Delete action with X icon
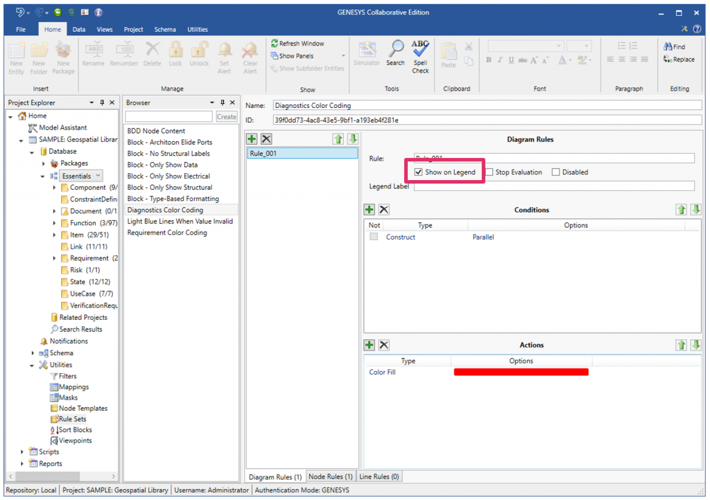This screenshot has width=710, height=500. 384,345
